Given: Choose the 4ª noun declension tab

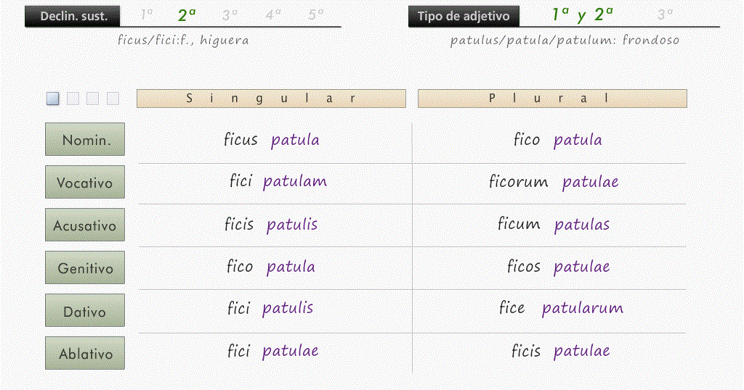Looking at the screenshot, I should pyautogui.click(x=273, y=14).
